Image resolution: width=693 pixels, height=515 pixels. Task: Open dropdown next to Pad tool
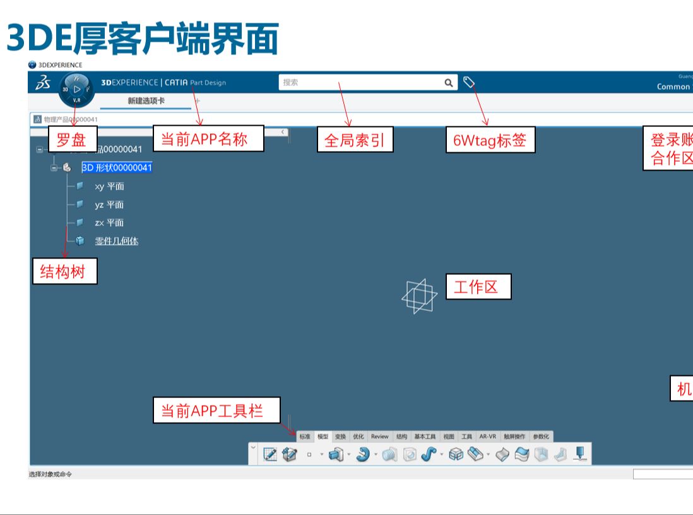(349, 454)
